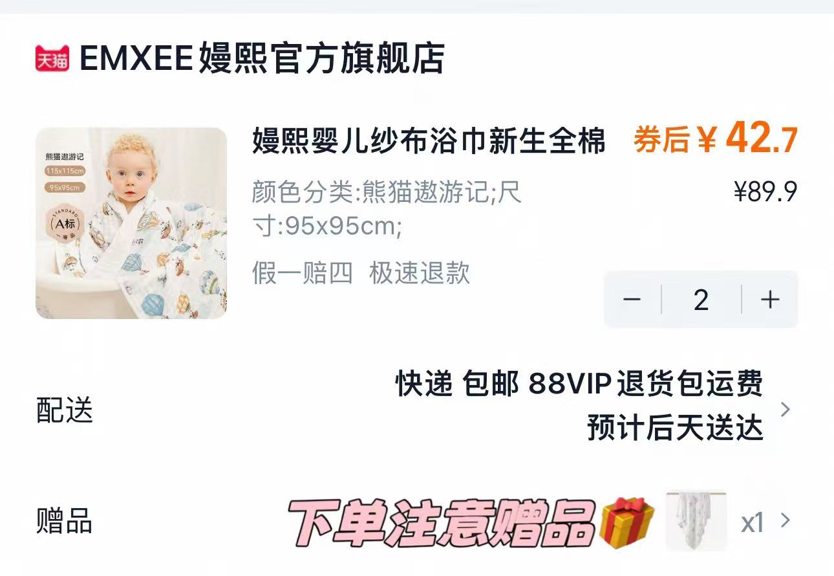
Task: Tap the 下单注意赠品 banner text
Action: [441, 523]
